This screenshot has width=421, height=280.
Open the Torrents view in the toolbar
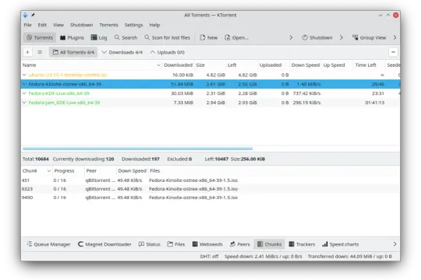point(40,37)
